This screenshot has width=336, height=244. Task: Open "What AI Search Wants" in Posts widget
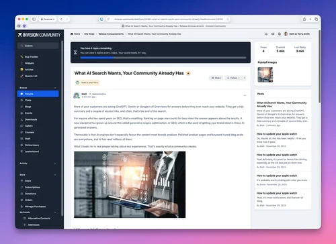click(x=282, y=105)
